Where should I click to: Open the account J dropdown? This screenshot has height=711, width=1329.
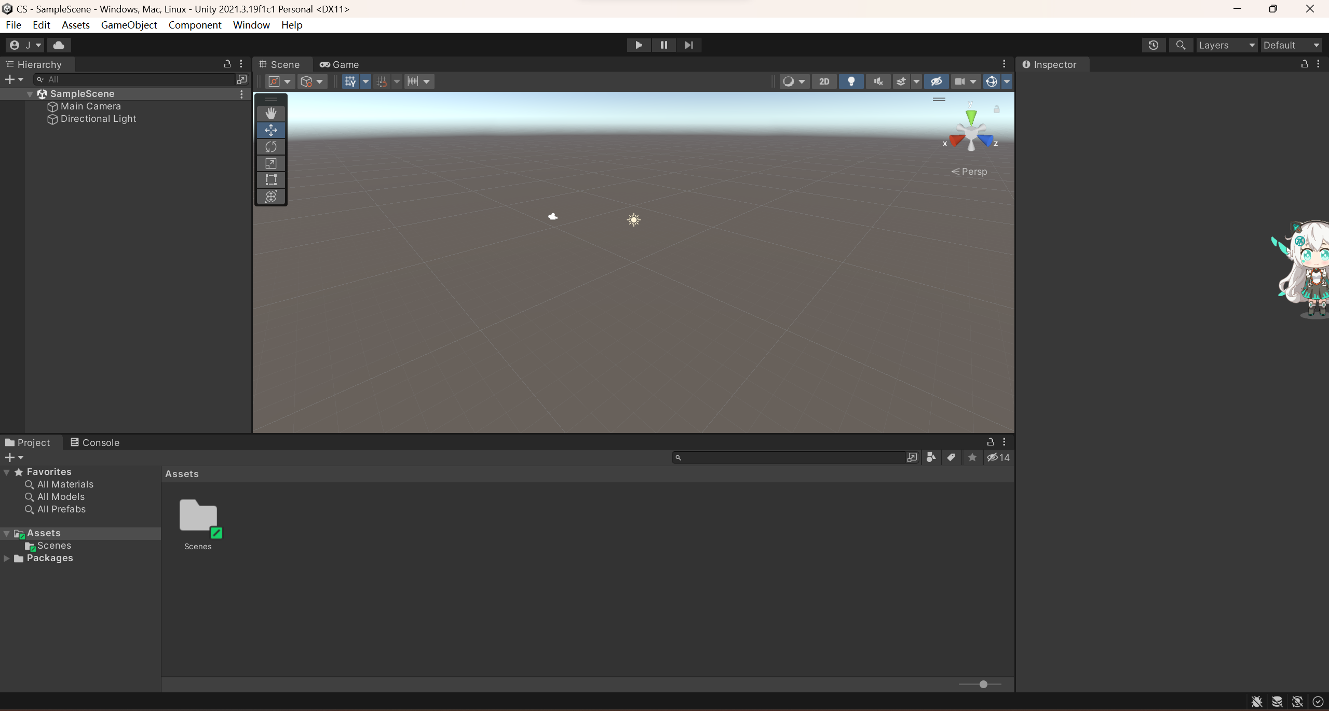click(25, 45)
